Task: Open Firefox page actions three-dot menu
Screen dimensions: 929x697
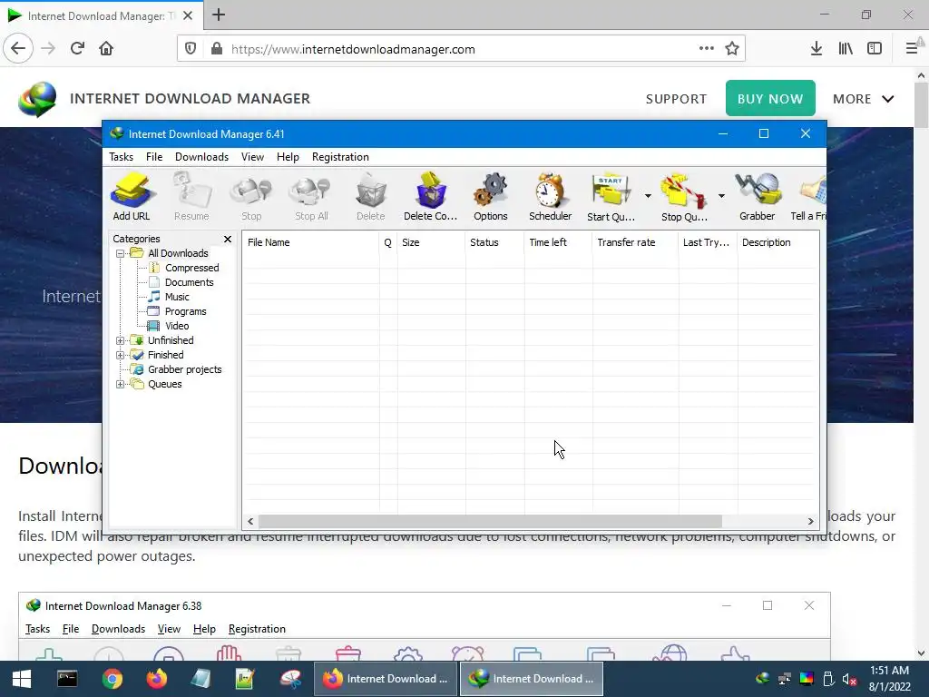Action: [x=706, y=49]
